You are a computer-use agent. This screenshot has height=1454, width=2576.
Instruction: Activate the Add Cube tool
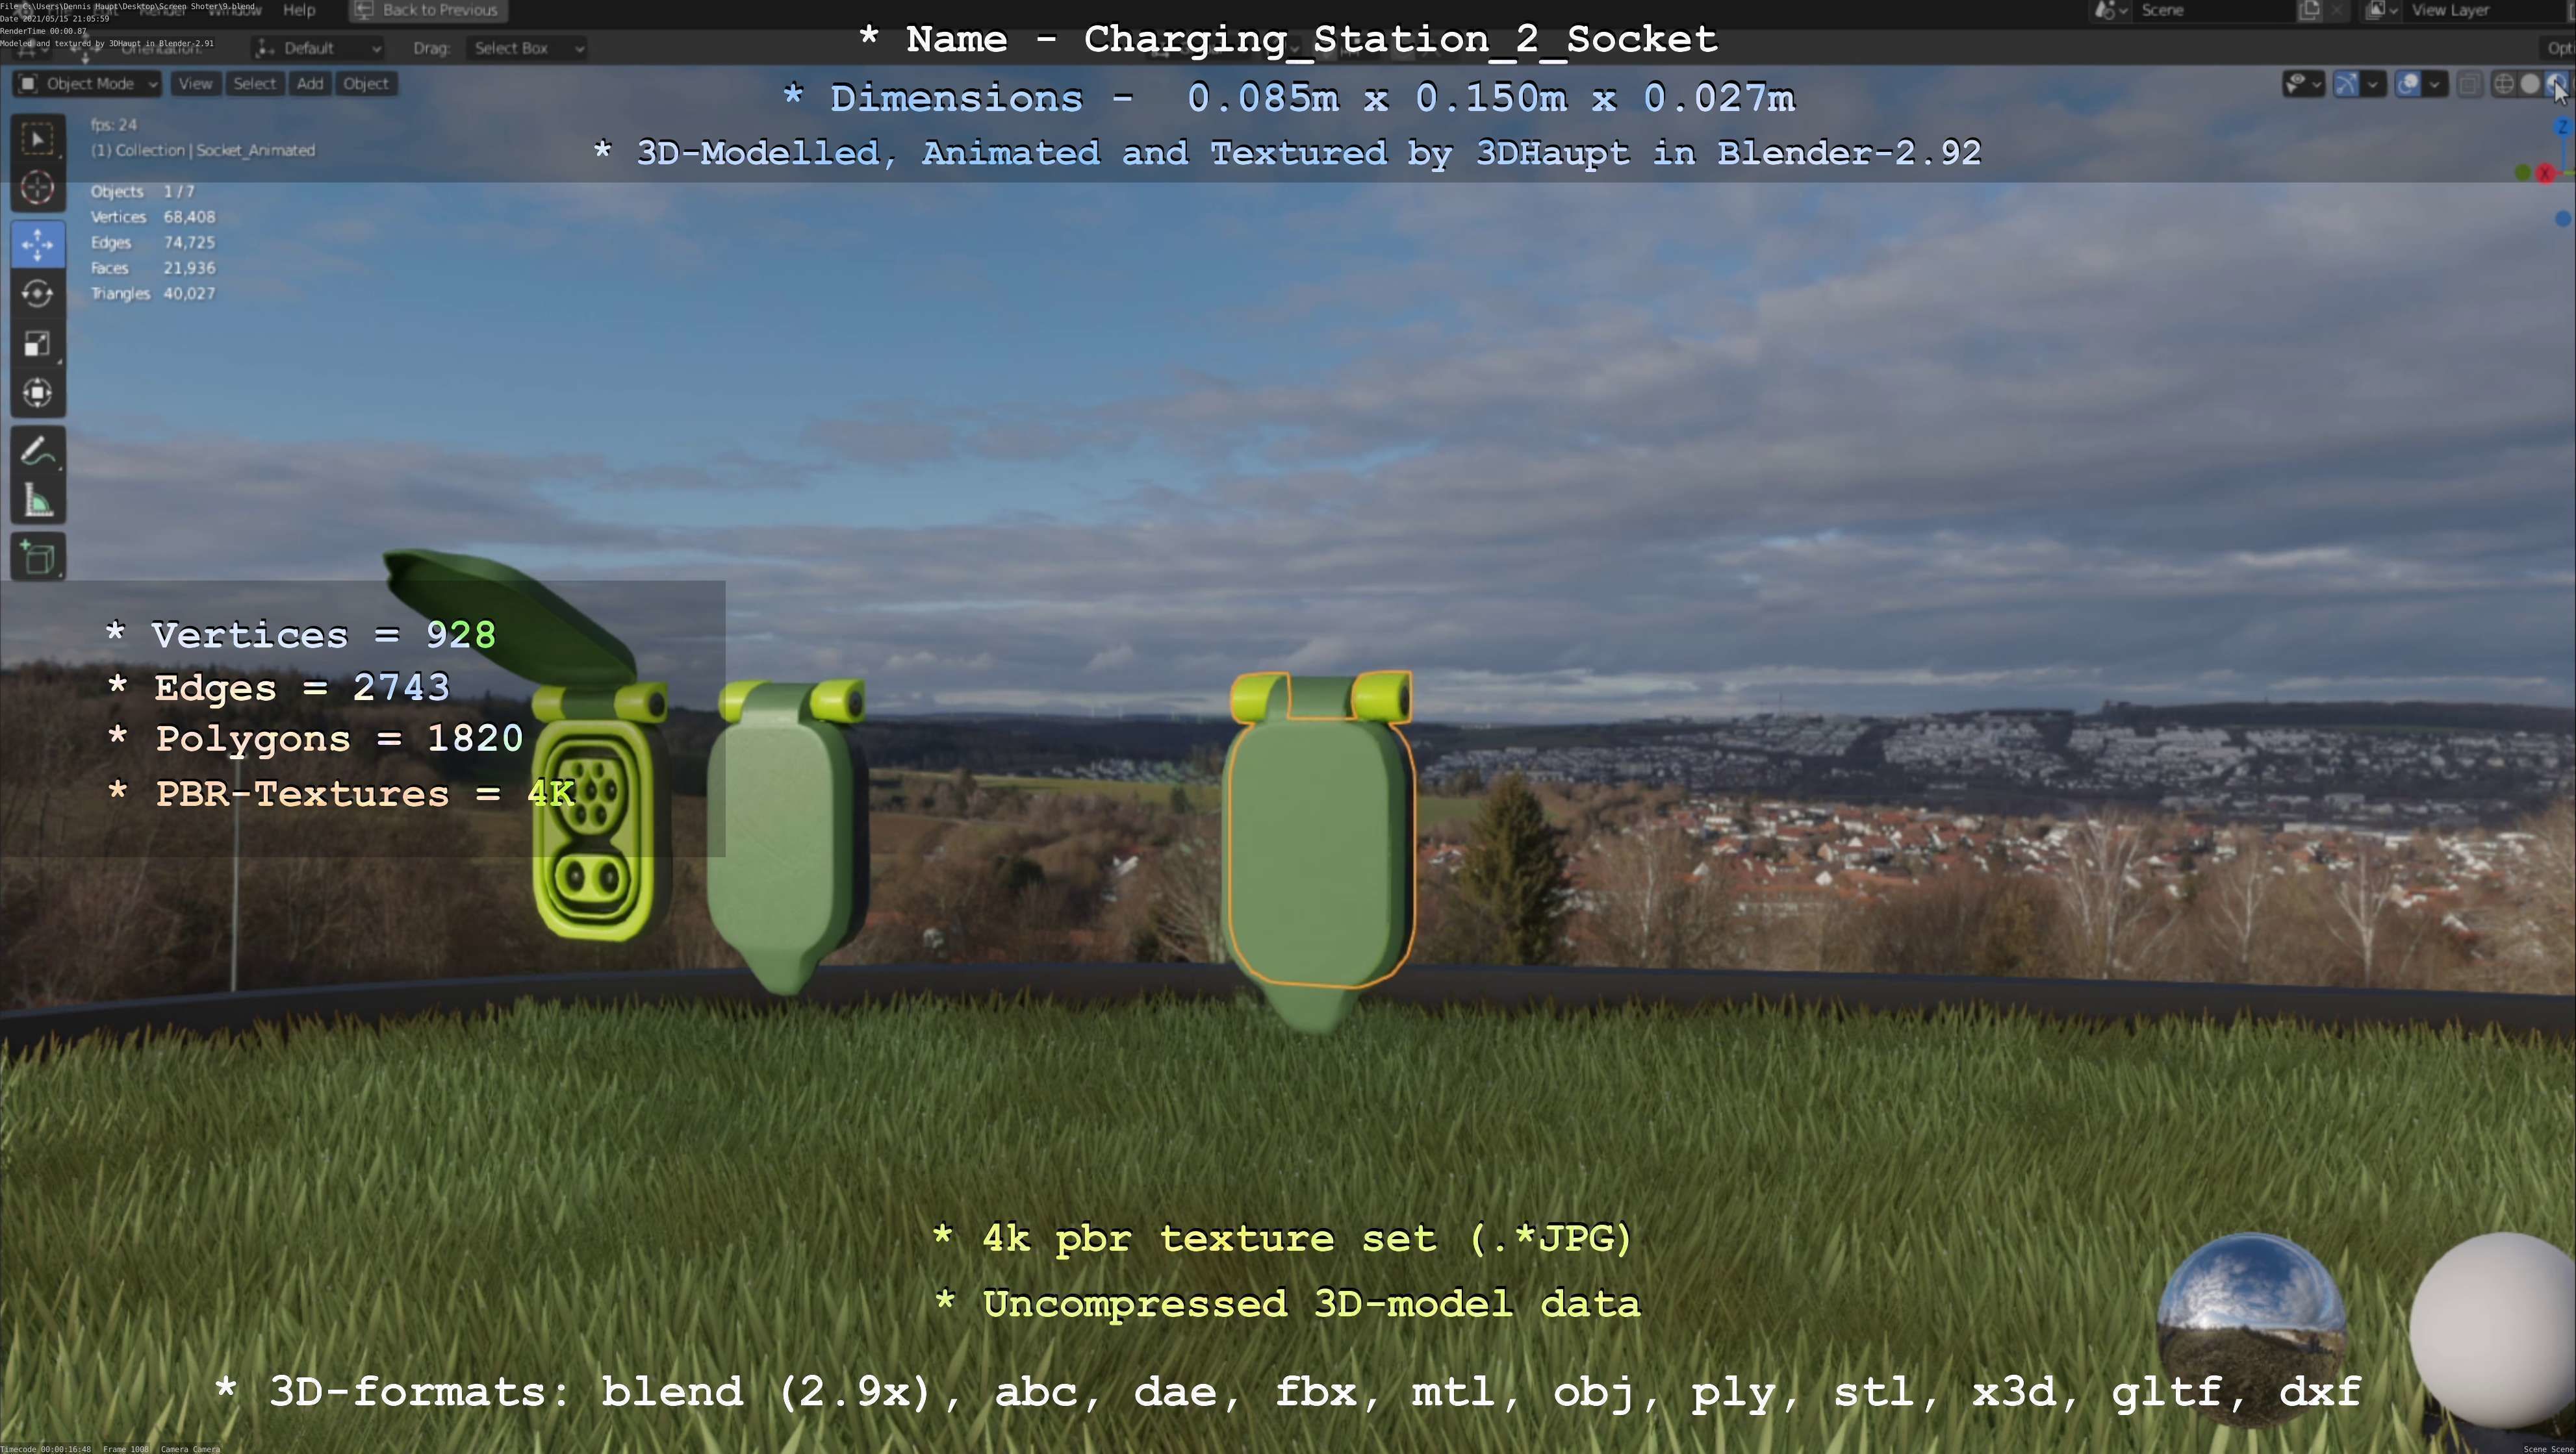pos(38,558)
